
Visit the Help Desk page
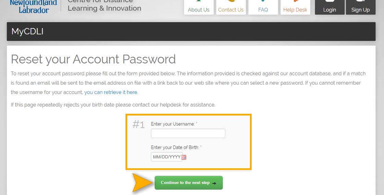pos(295,7)
